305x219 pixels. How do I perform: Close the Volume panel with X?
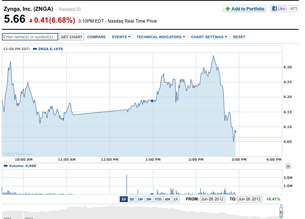point(288,166)
